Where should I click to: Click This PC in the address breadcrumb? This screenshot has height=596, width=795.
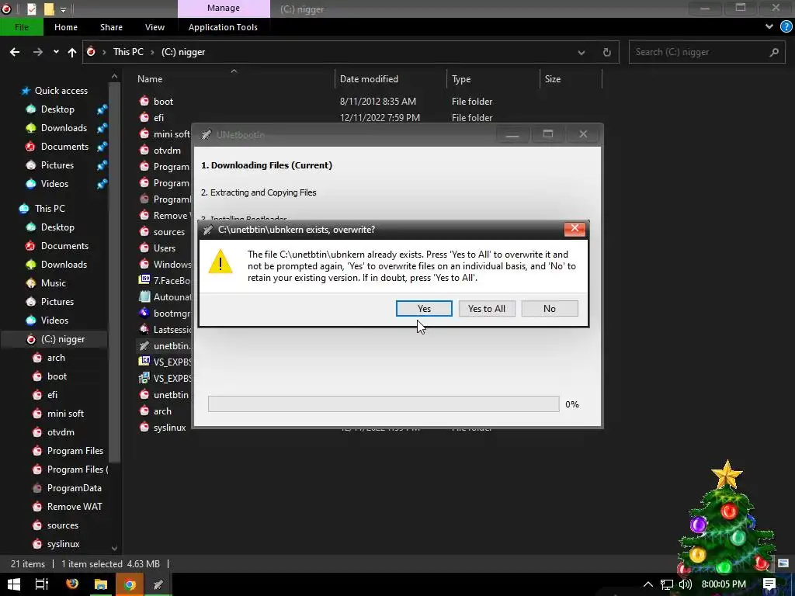click(128, 52)
